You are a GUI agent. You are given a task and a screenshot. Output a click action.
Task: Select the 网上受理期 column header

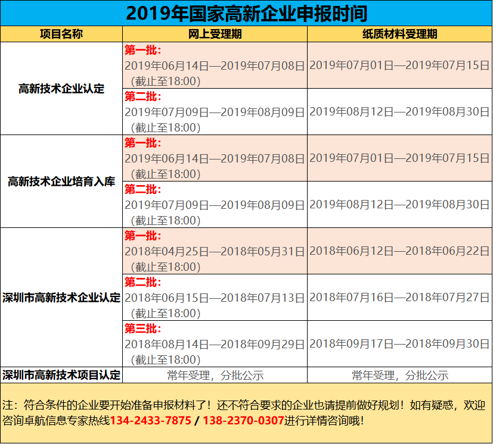pos(213,33)
